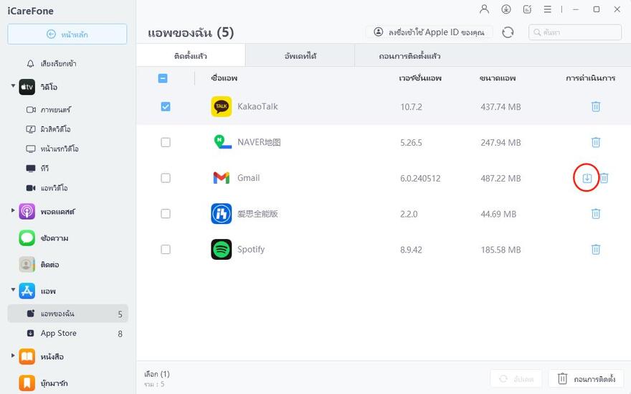Click the Spotify app name
The height and width of the screenshot is (394, 631).
[x=251, y=249]
